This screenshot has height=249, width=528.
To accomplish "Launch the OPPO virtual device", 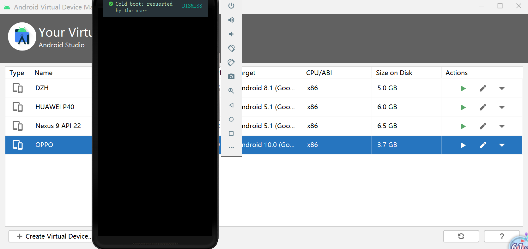I will pos(463,145).
